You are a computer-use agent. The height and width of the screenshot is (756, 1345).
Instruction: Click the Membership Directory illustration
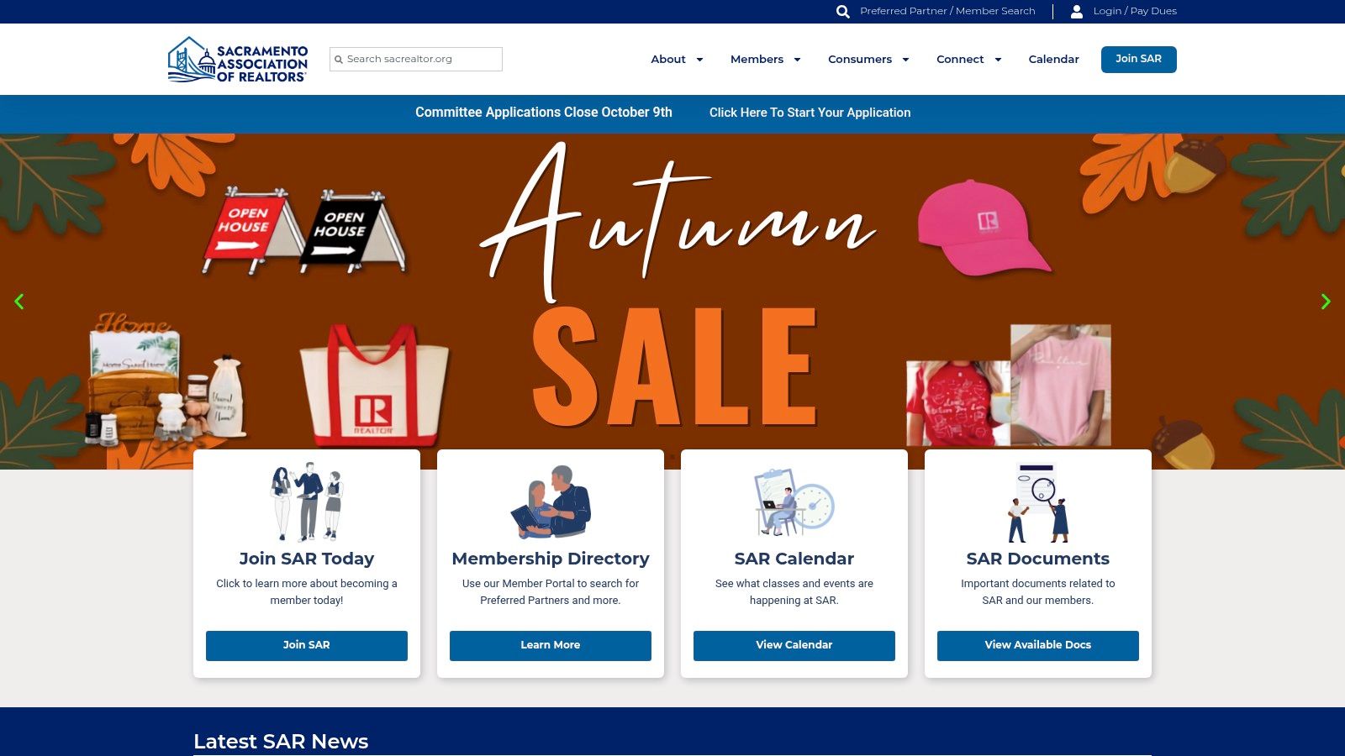(551, 501)
